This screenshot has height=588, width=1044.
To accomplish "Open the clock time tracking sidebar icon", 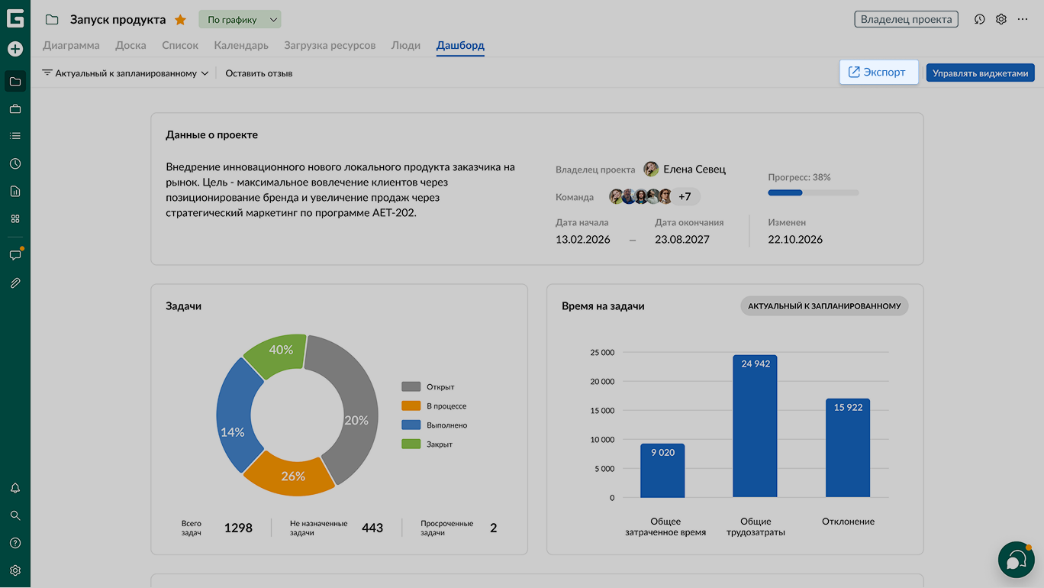I will click(15, 163).
